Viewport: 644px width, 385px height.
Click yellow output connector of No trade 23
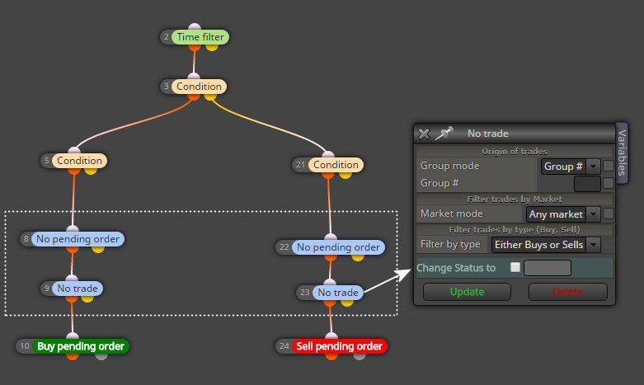(347, 303)
